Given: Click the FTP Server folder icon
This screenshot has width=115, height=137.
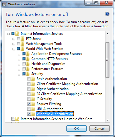Looking at the screenshot, I should (22, 39).
